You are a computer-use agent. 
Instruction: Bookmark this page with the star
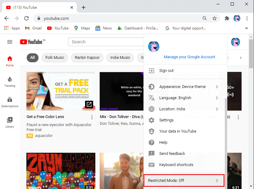[215, 18]
